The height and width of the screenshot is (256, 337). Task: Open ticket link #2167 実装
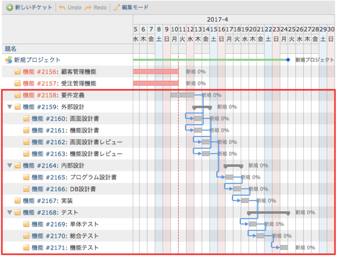coord(48,201)
